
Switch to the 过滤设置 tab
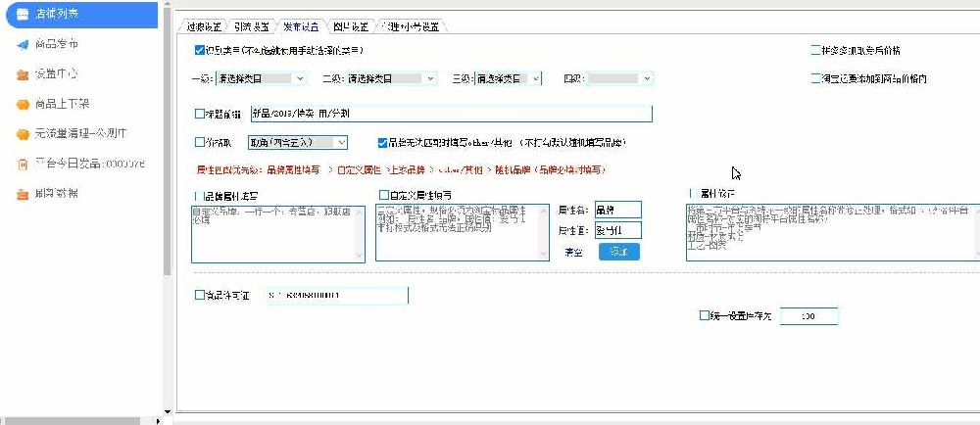click(205, 26)
